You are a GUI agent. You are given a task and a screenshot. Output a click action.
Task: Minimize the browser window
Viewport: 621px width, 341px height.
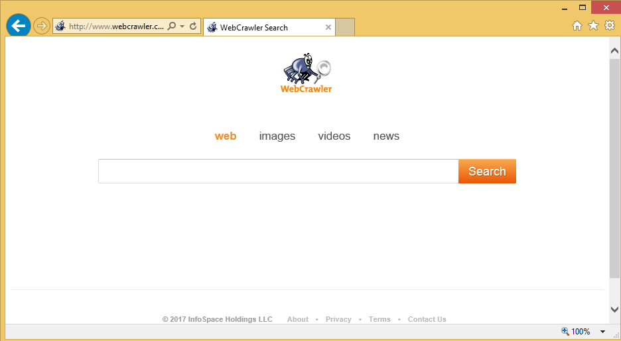(x=565, y=8)
